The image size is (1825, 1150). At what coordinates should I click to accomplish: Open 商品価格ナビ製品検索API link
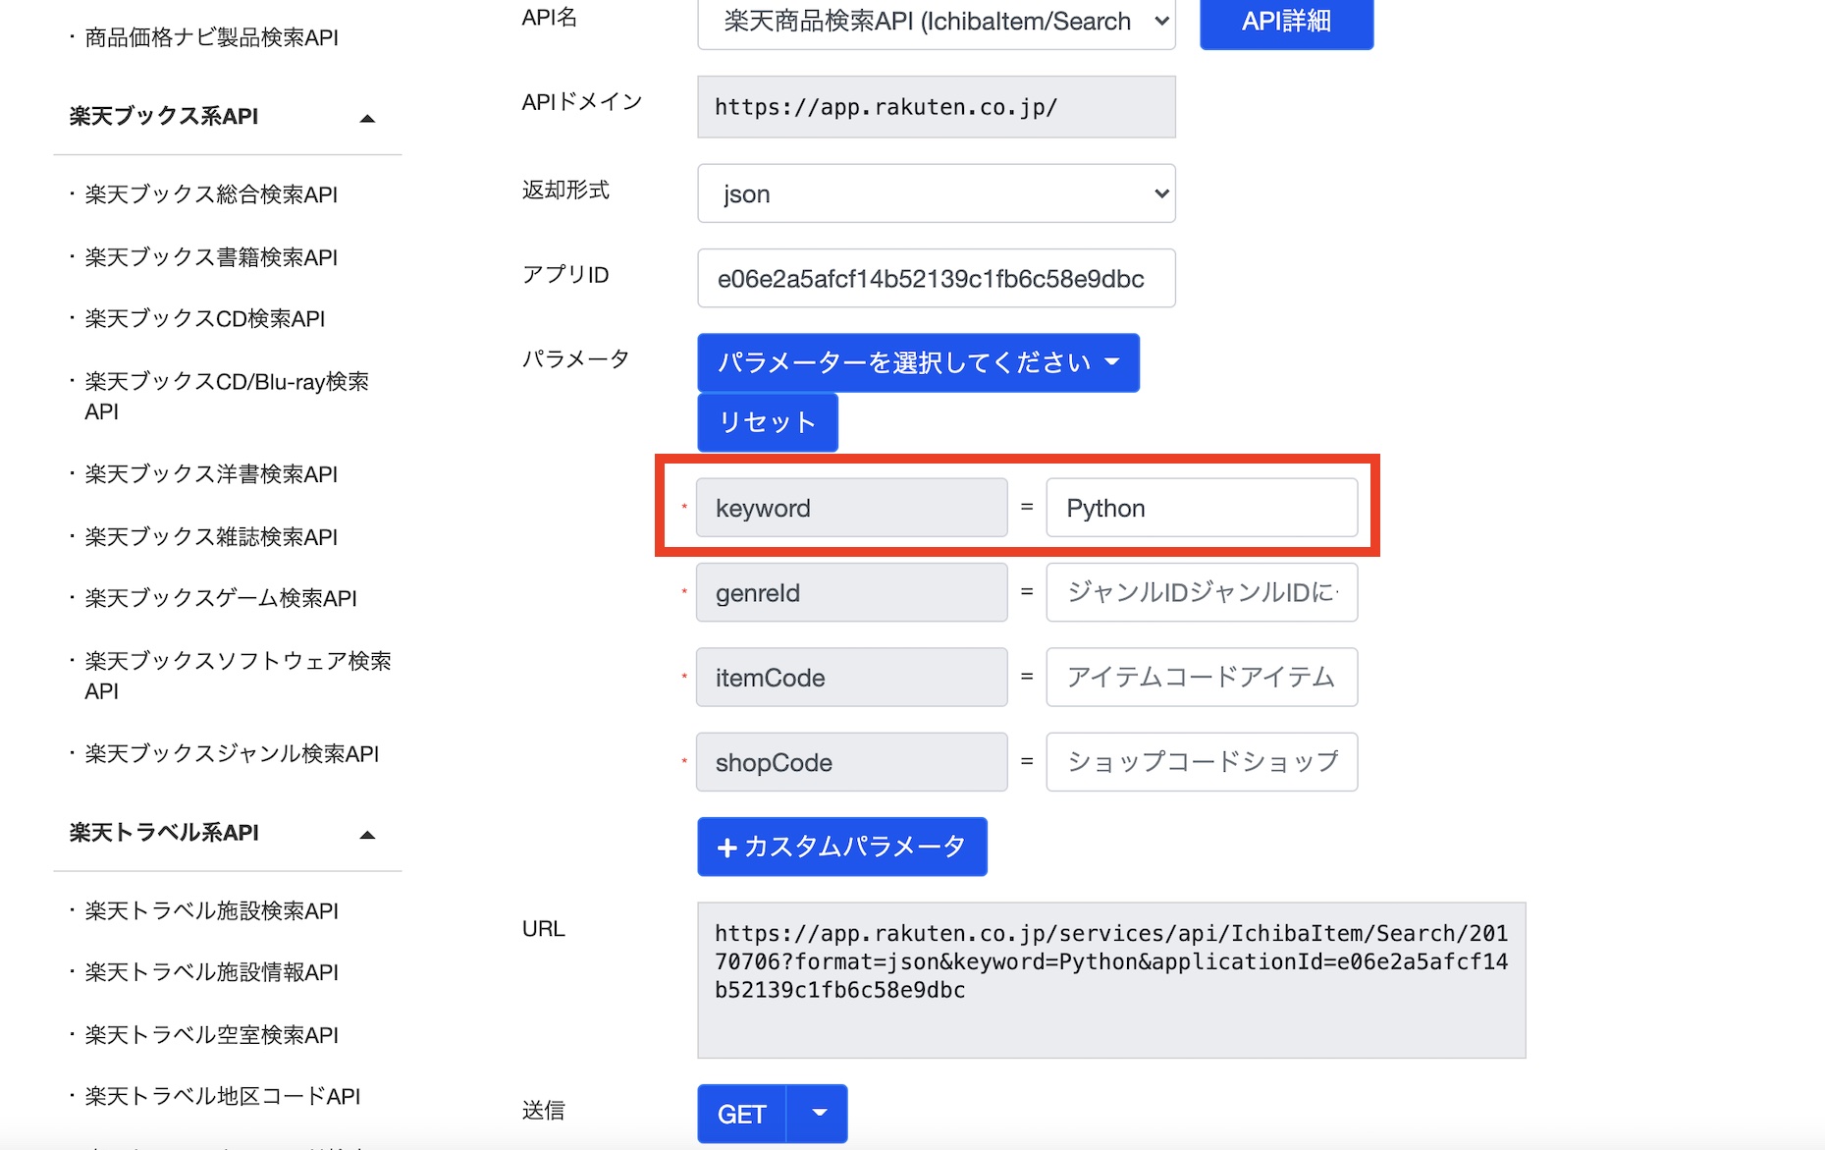(211, 37)
